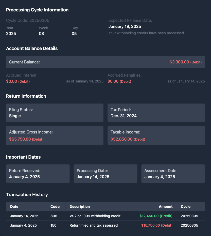Sort the table by Date column header
The height and width of the screenshot is (236, 211).
[x=14, y=207]
